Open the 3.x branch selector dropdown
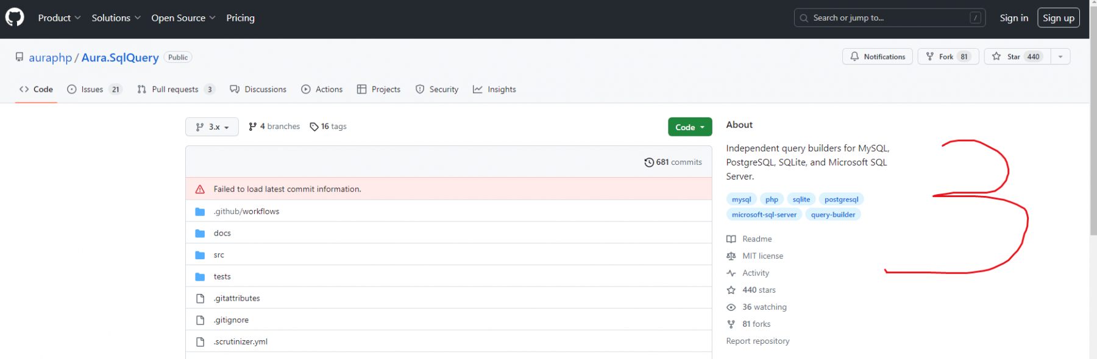The height and width of the screenshot is (359, 1097). click(212, 127)
